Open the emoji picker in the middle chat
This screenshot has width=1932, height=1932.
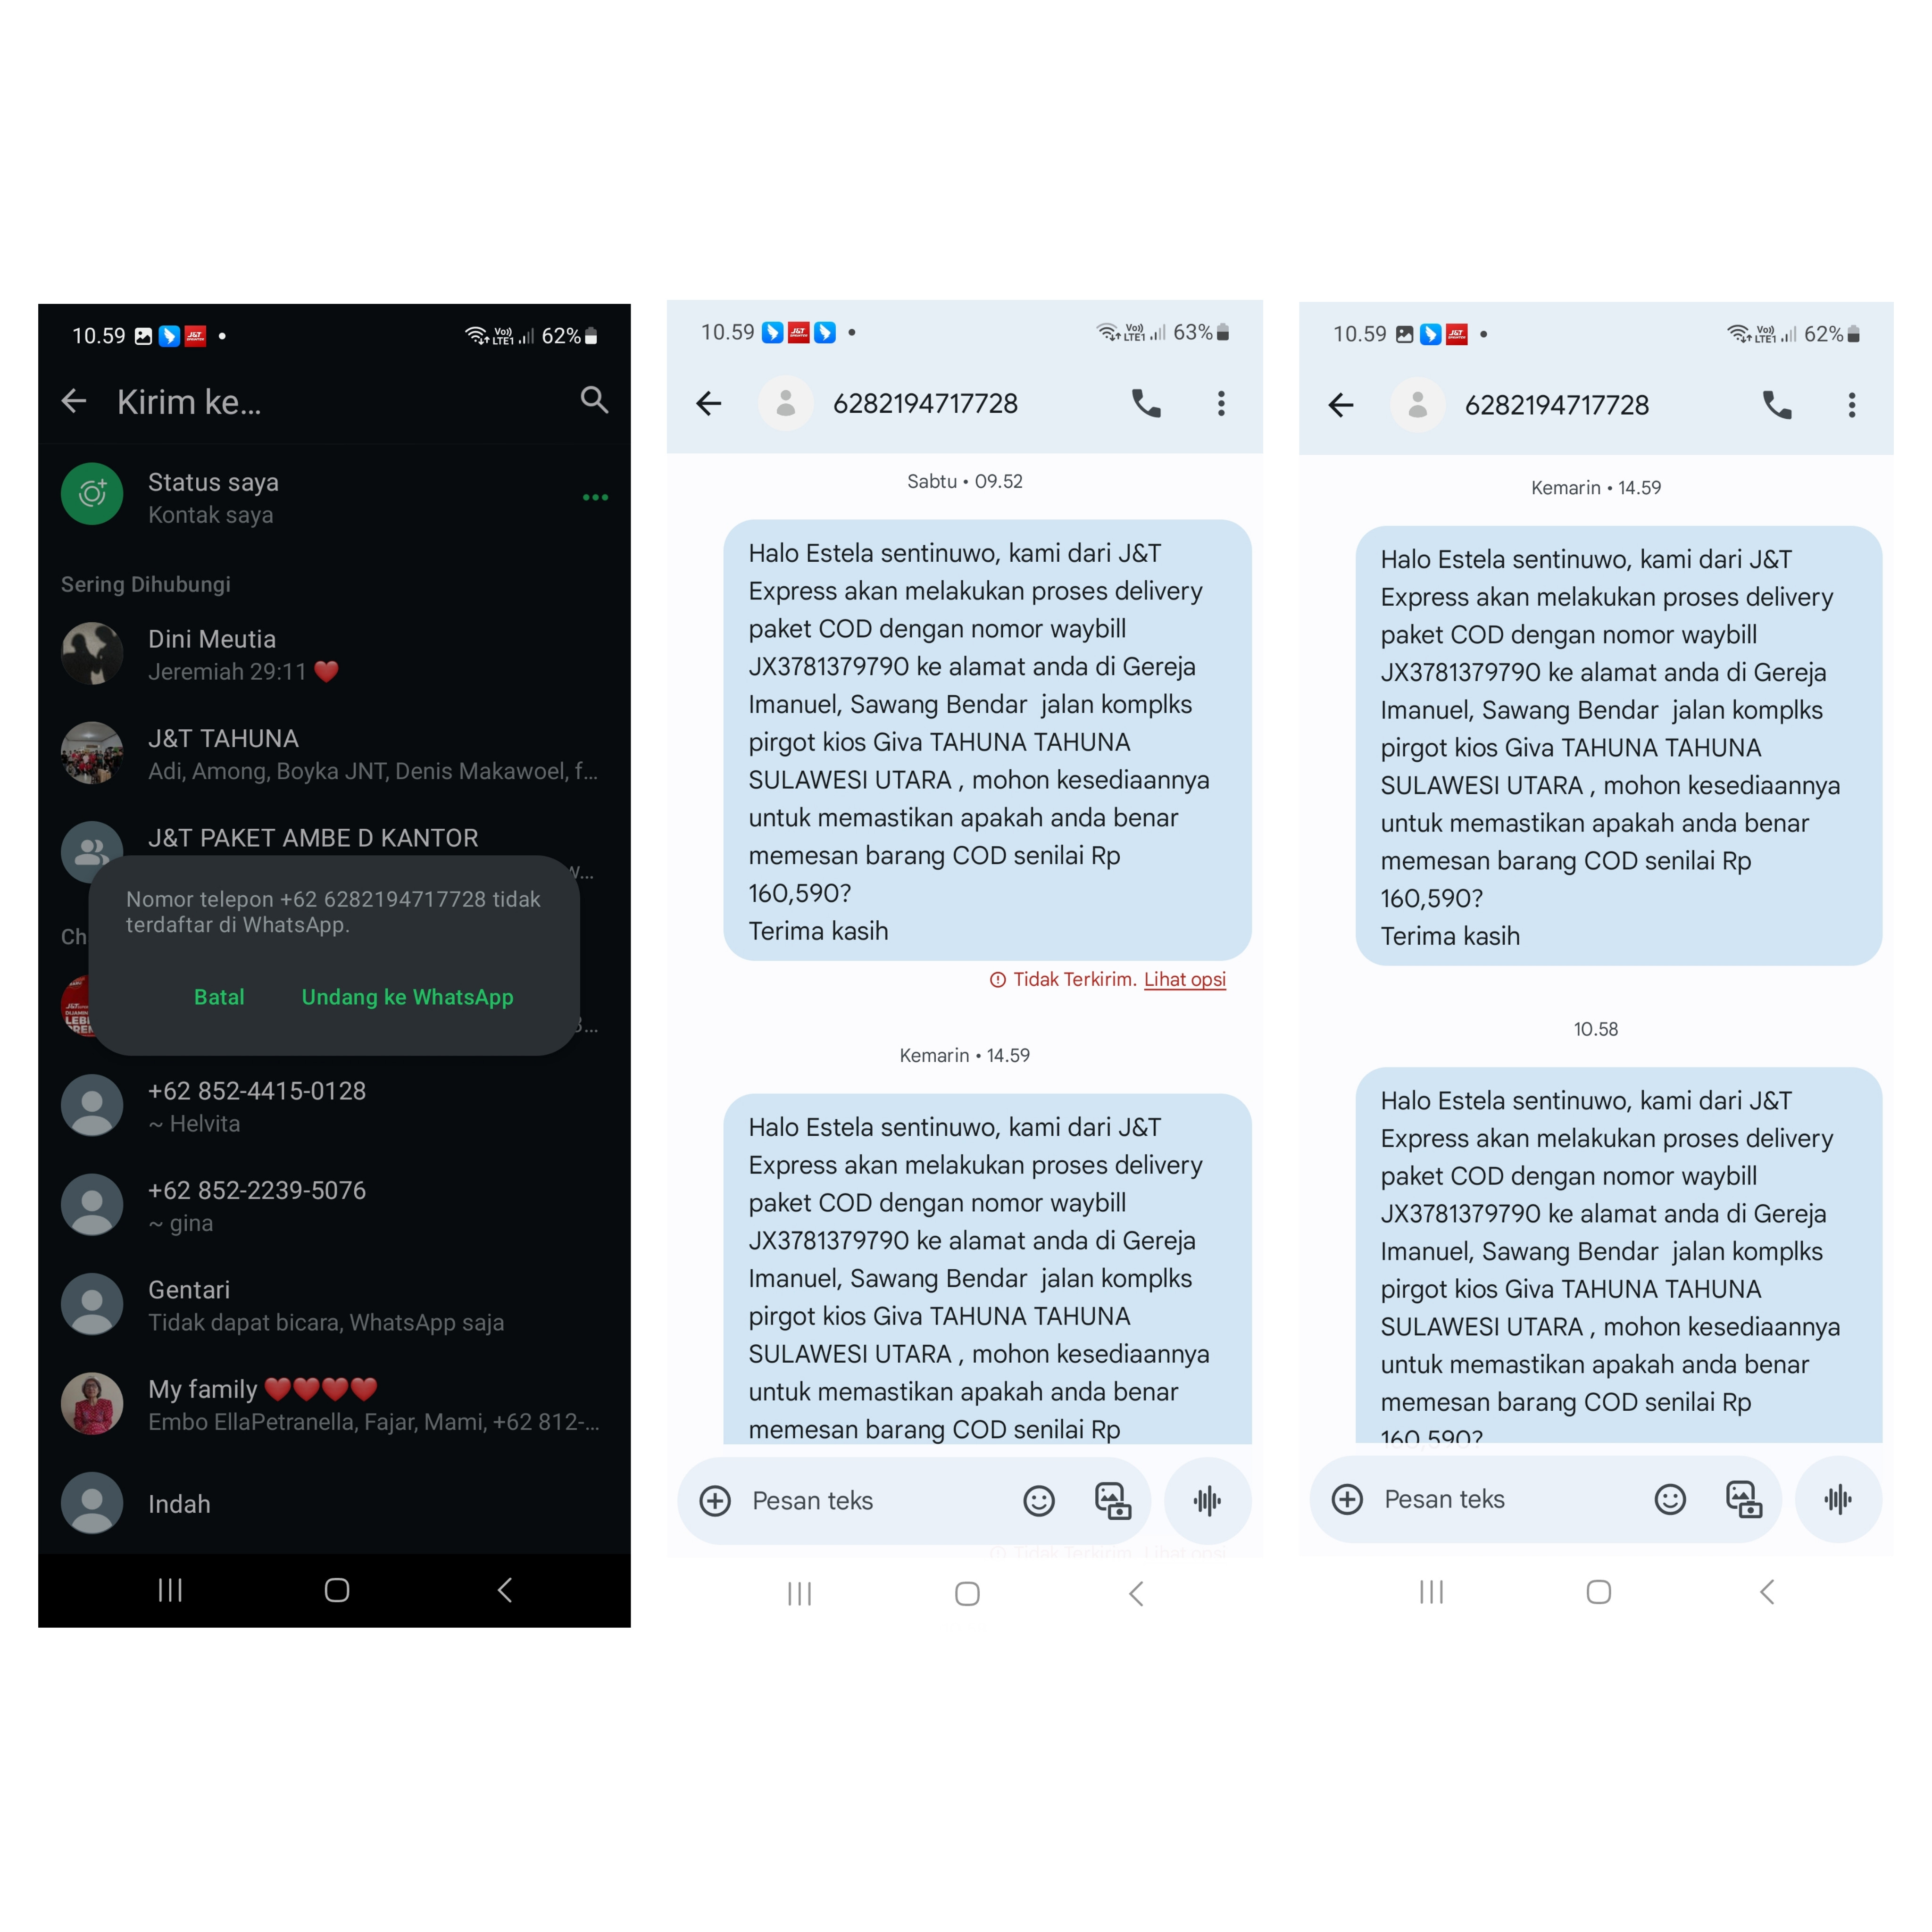1039,1501
